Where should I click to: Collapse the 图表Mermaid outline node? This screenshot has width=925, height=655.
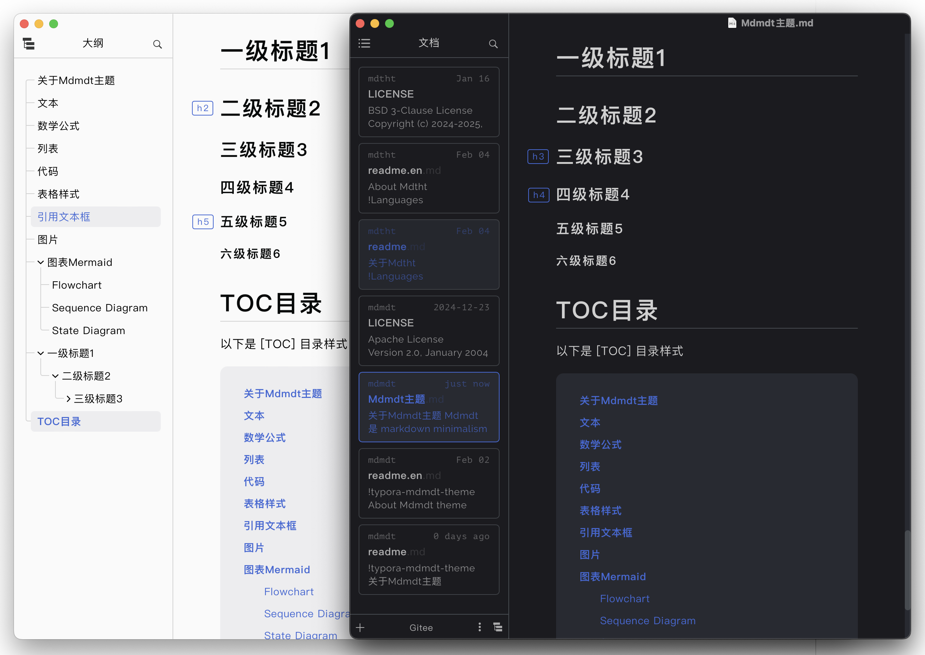point(40,263)
